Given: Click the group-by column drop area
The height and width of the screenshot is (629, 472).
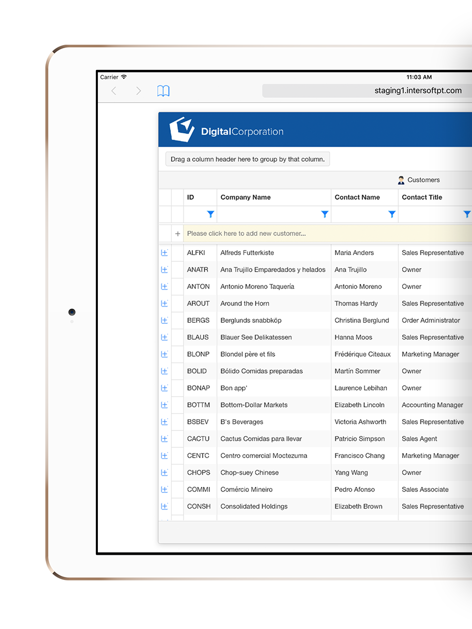Looking at the screenshot, I should 247,159.
